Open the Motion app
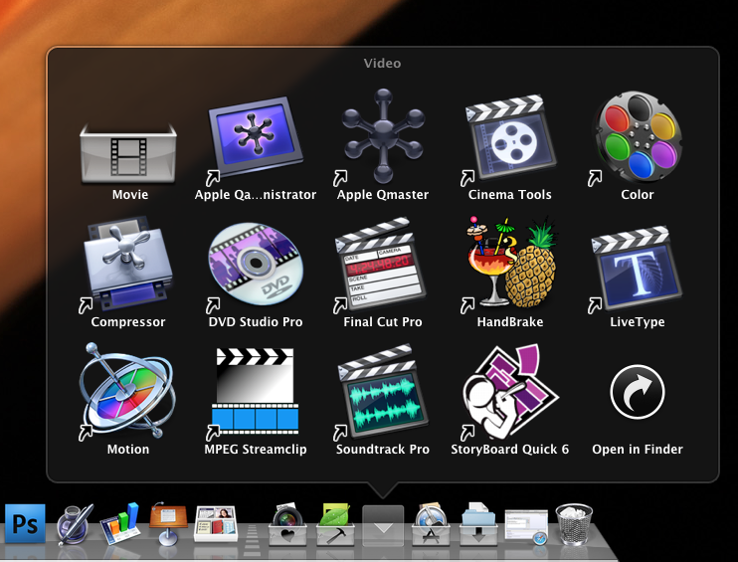The image size is (738, 562). click(x=128, y=392)
